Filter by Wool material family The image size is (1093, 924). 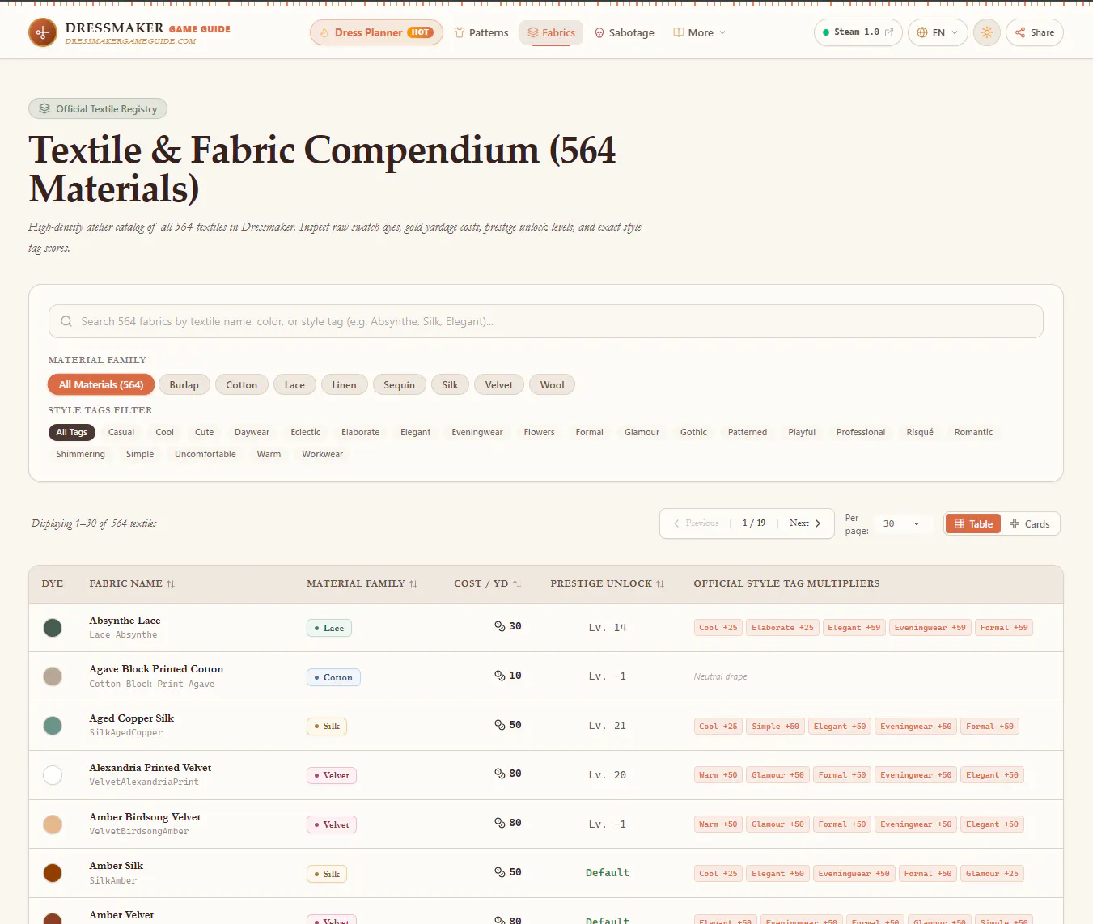(553, 384)
